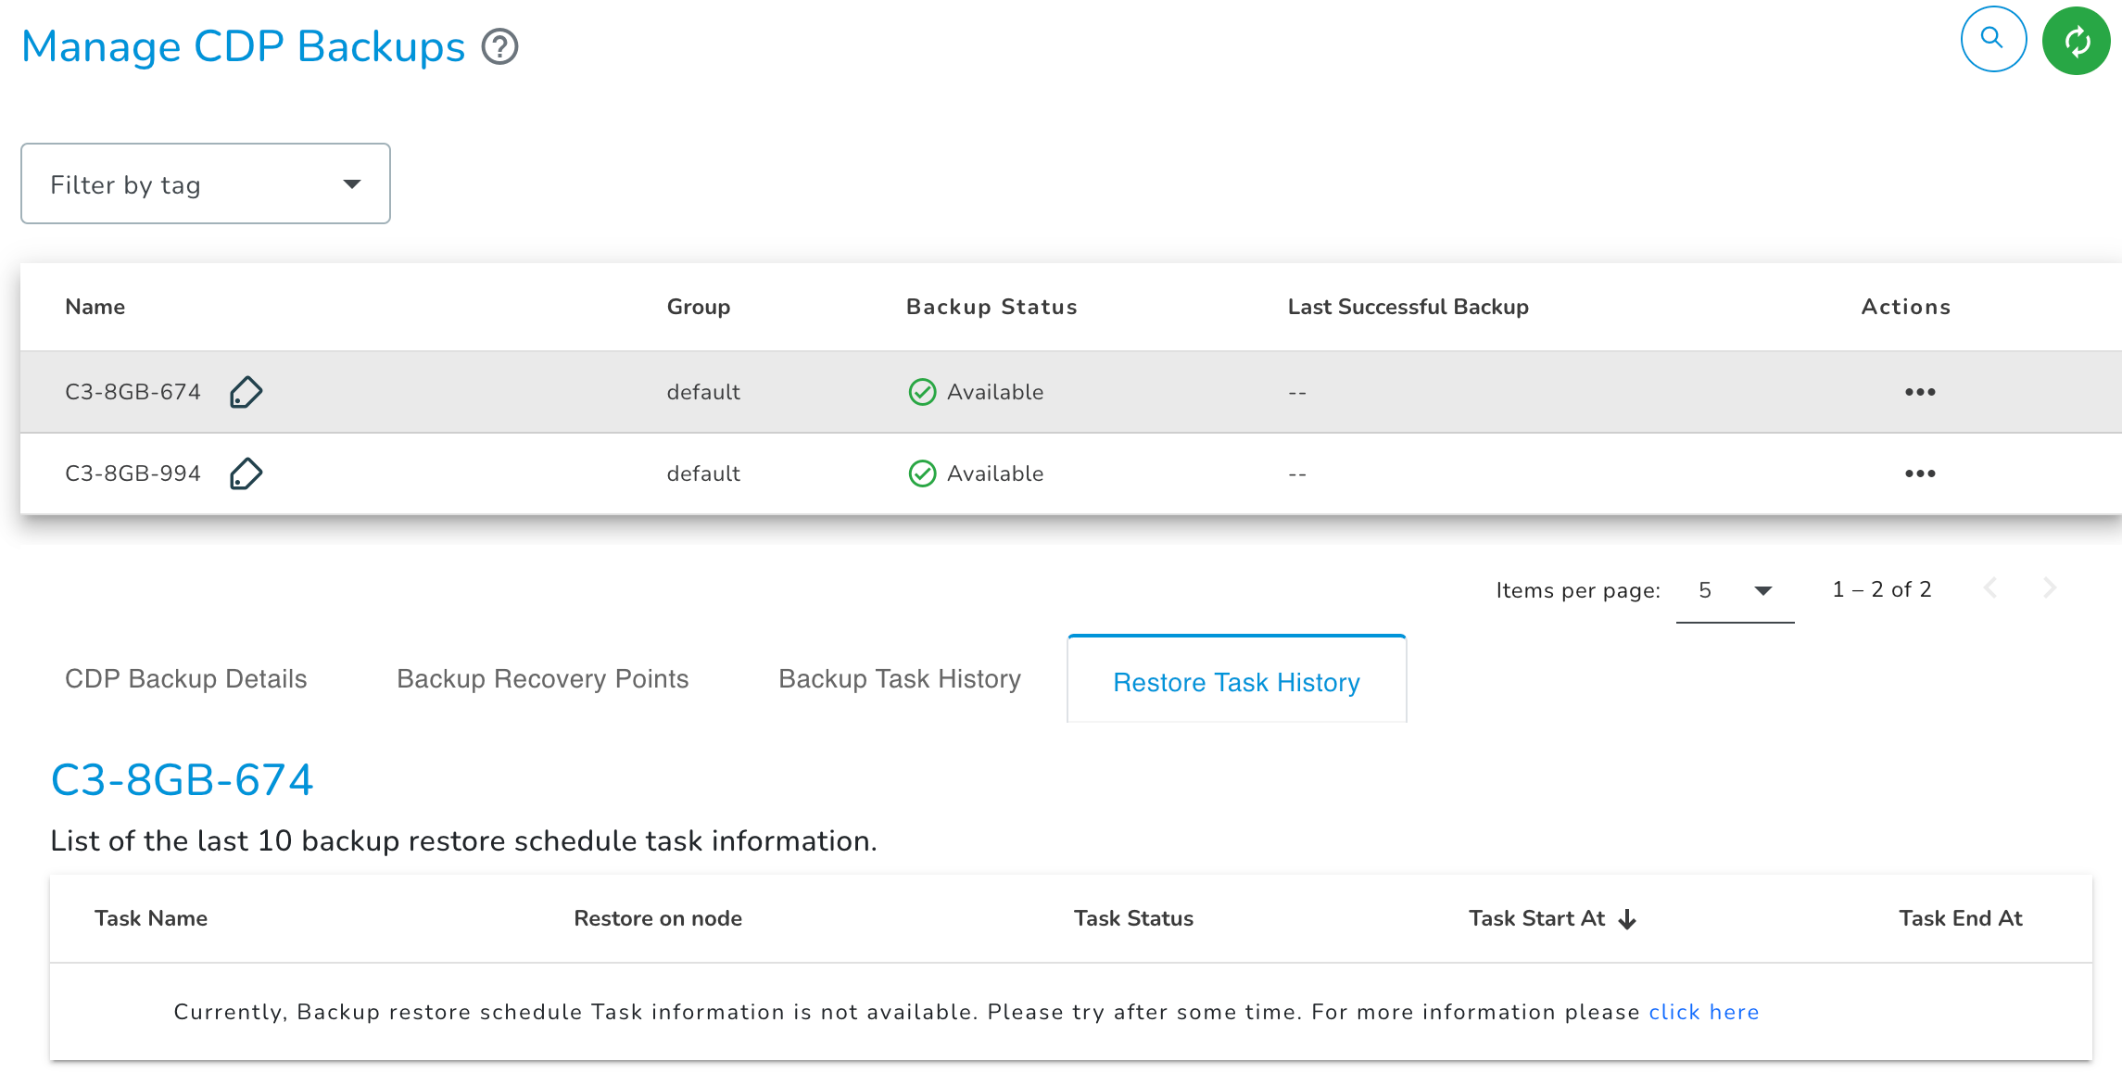Screen dimensions: 2122x1073
Task: Select the C3-8GB-674 row name
Action: click(133, 392)
